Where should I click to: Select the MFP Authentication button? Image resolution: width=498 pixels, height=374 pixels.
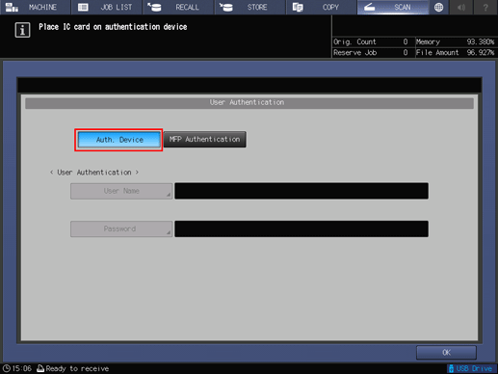tap(205, 140)
